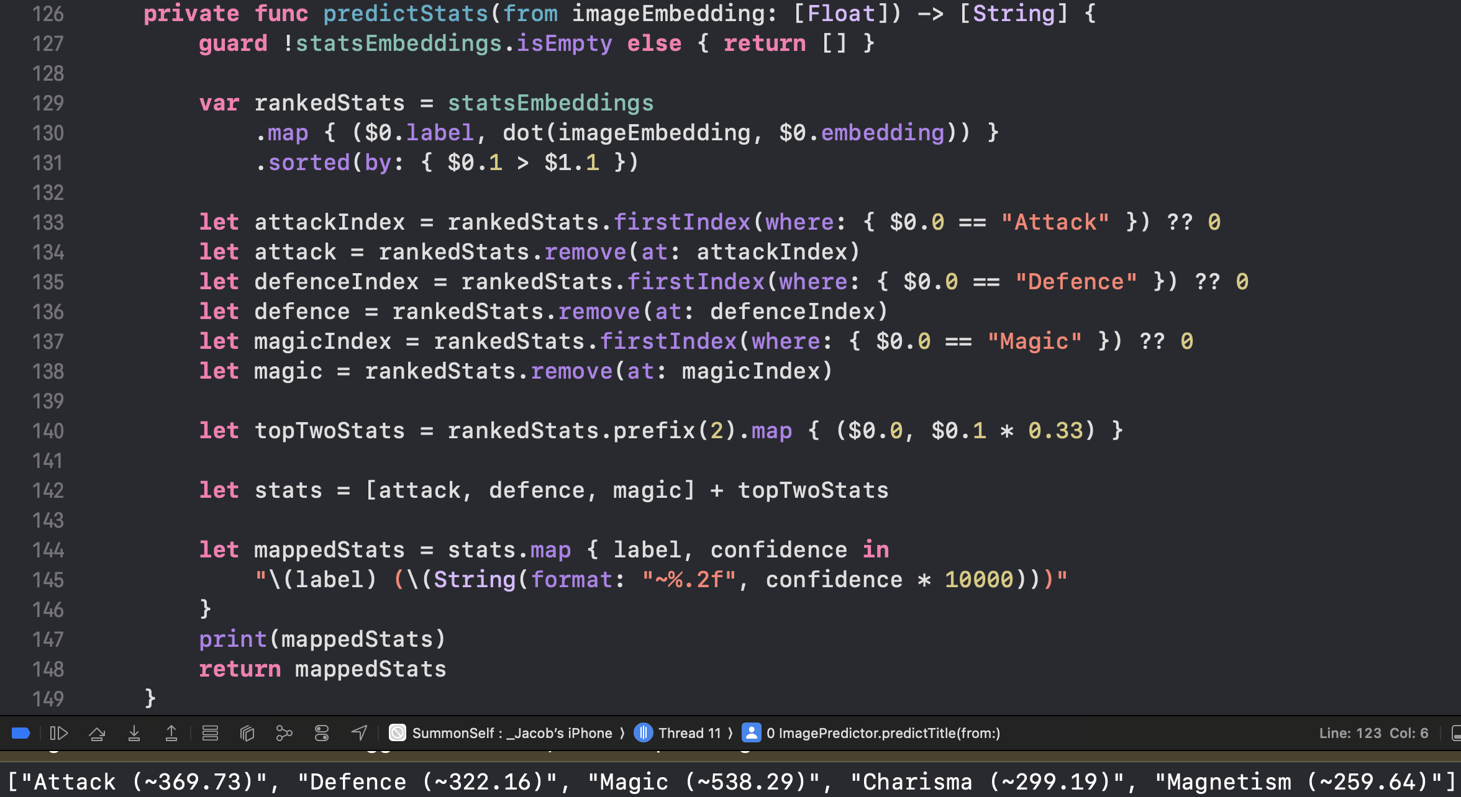
Task: Open the Debug View Hierarchy icon
Action: tap(247, 733)
